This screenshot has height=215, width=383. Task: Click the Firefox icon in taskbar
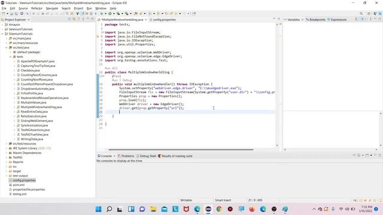[x=252, y=209]
